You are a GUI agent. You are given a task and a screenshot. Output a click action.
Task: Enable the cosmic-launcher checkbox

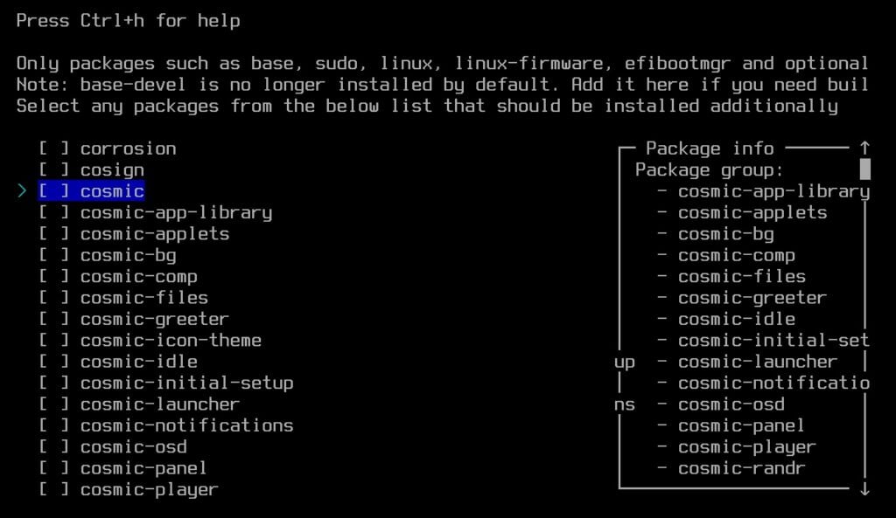(51, 404)
